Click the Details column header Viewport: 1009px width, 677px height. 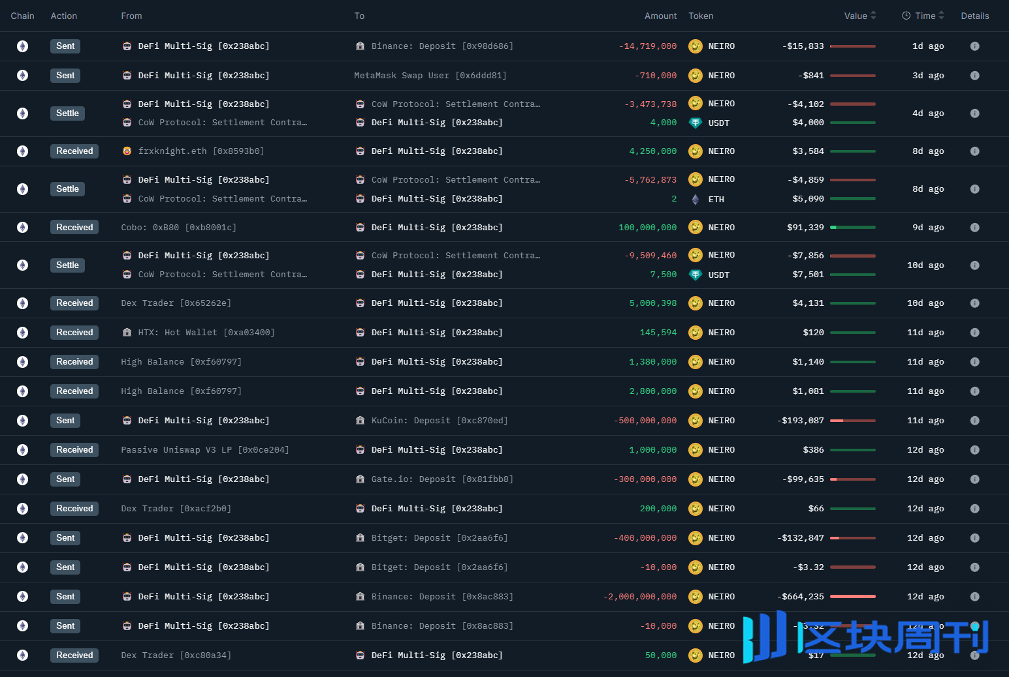click(974, 16)
